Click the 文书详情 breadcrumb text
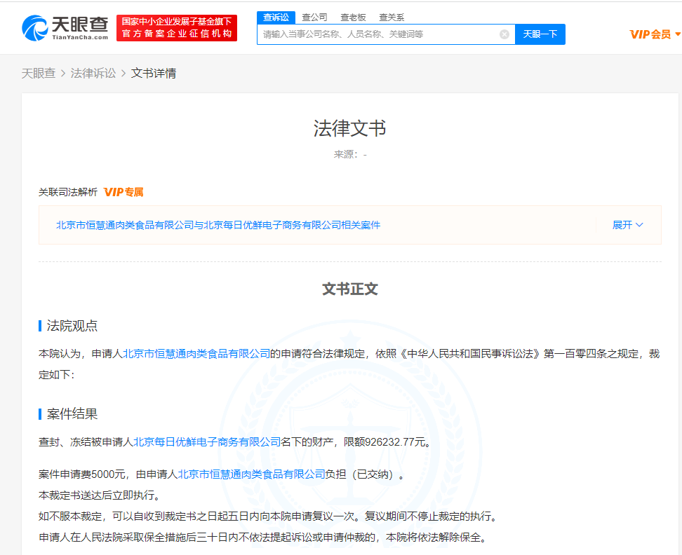 154,74
